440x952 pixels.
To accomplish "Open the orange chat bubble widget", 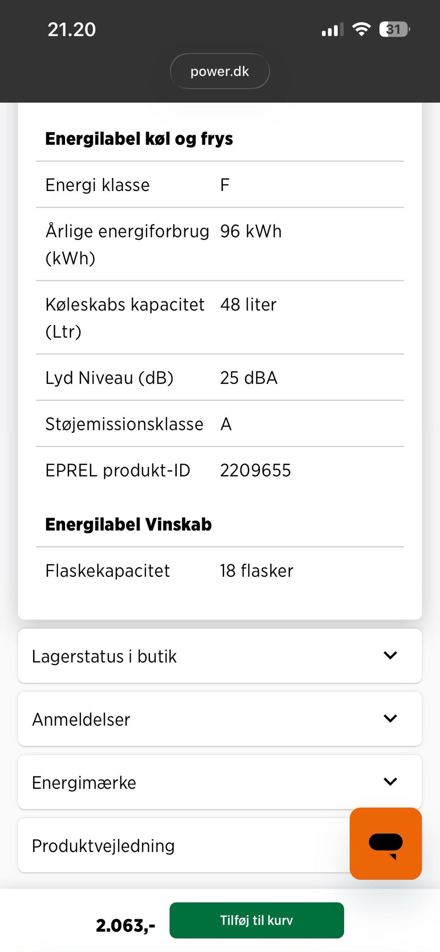I will pos(385,843).
